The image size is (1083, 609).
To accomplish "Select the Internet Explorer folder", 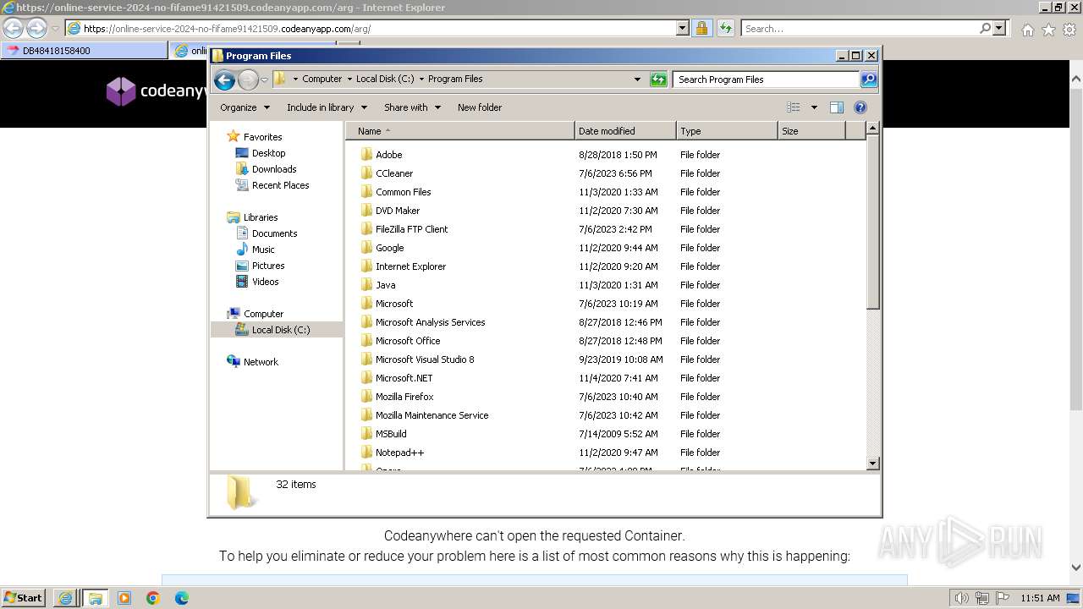I will (410, 266).
